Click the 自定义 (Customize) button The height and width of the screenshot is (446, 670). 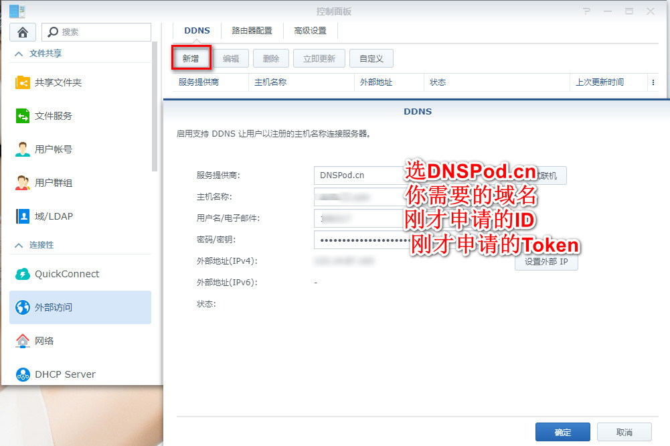(x=371, y=58)
